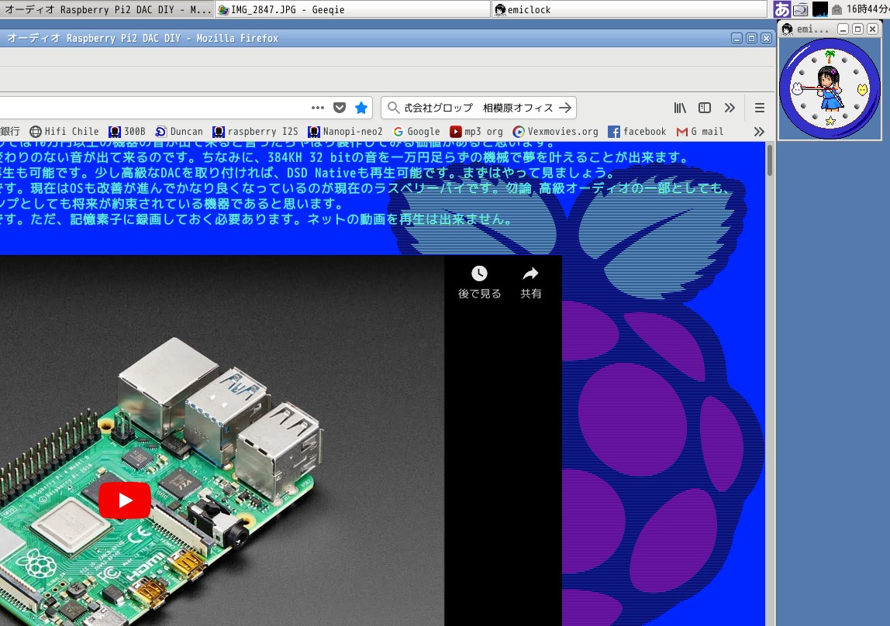Open the Library icon in toolbar
The height and width of the screenshot is (626, 890).
point(680,108)
